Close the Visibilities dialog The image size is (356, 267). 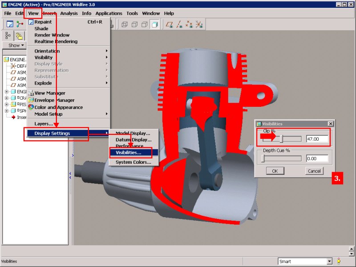pos(331,124)
